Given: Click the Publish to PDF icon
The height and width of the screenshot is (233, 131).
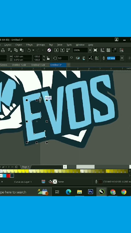Looking at the screenshot, I should point(68,50).
